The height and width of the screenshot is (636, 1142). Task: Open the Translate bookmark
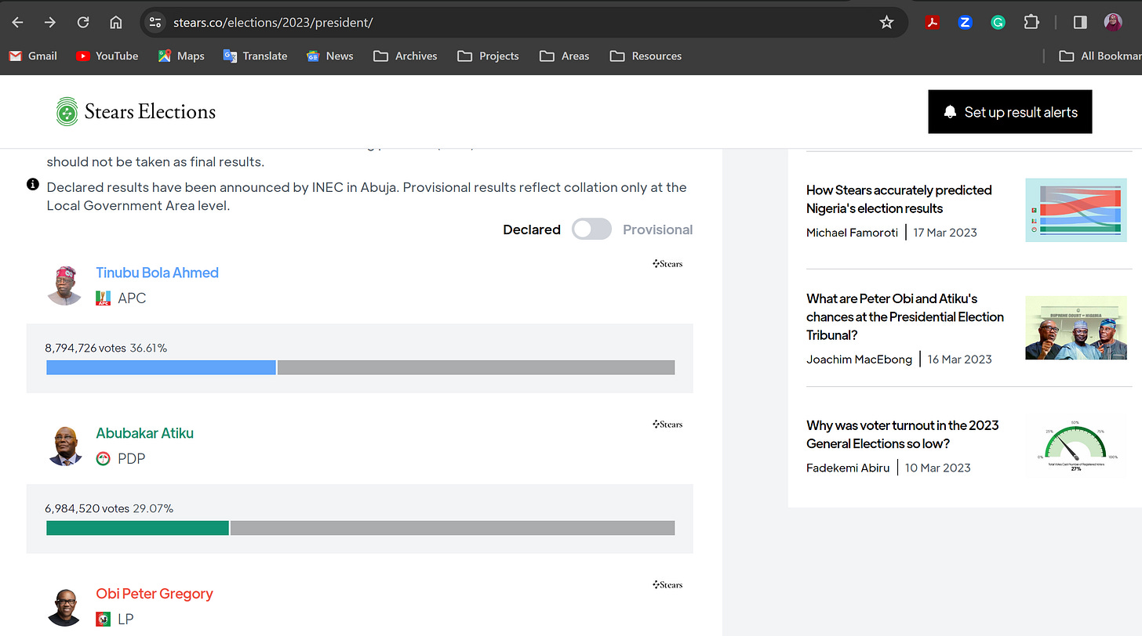click(255, 56)
